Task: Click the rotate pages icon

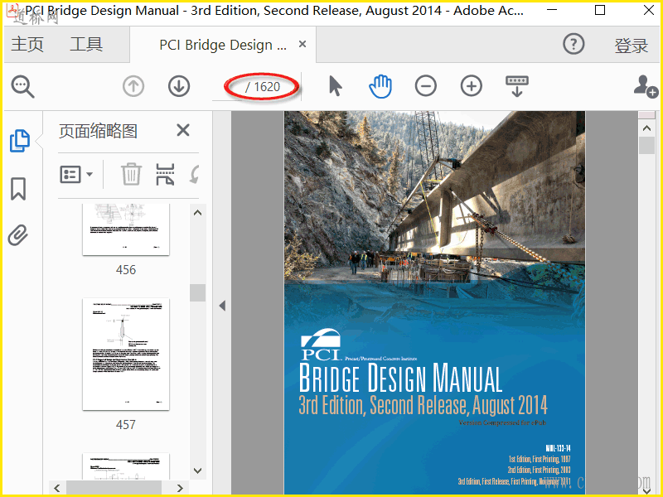Action: pyautogui.click(x=194, y=174)
